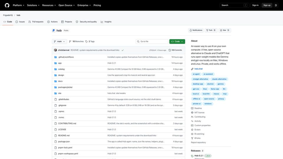283x159 pixels.
Task: View the 10 Branches link
Action: coord(76,42)
